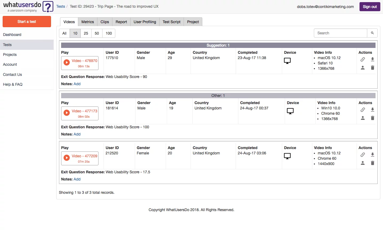Click the Suggestion: 1 header bar
383x230 pixels.
pyautogui.click(x=218, y=45)
